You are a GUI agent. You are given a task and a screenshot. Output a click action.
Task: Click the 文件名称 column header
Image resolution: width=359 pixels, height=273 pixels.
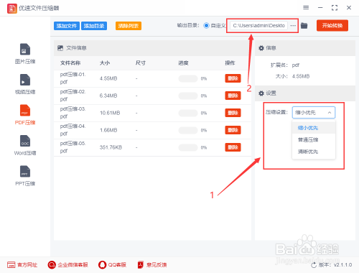[70, 63]
